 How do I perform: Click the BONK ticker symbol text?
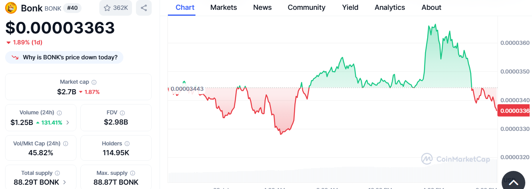pyautogui.click(x=53, y=8)
